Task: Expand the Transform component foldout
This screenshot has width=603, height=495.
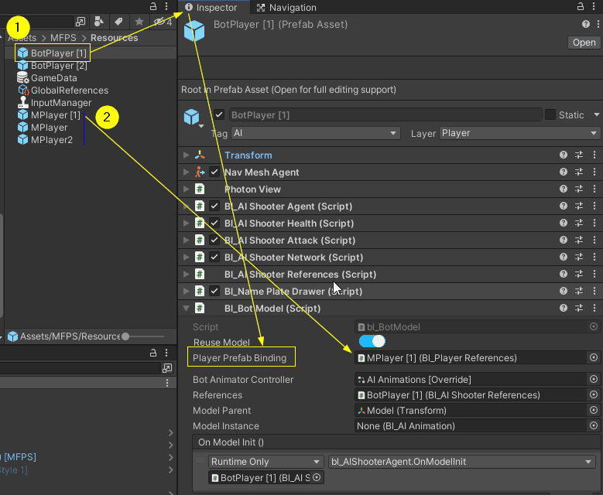Action: (x=186, y=155)
